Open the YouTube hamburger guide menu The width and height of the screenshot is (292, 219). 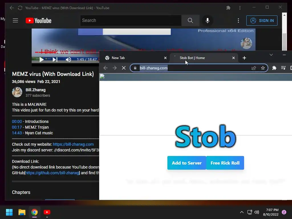coord(15,21)
